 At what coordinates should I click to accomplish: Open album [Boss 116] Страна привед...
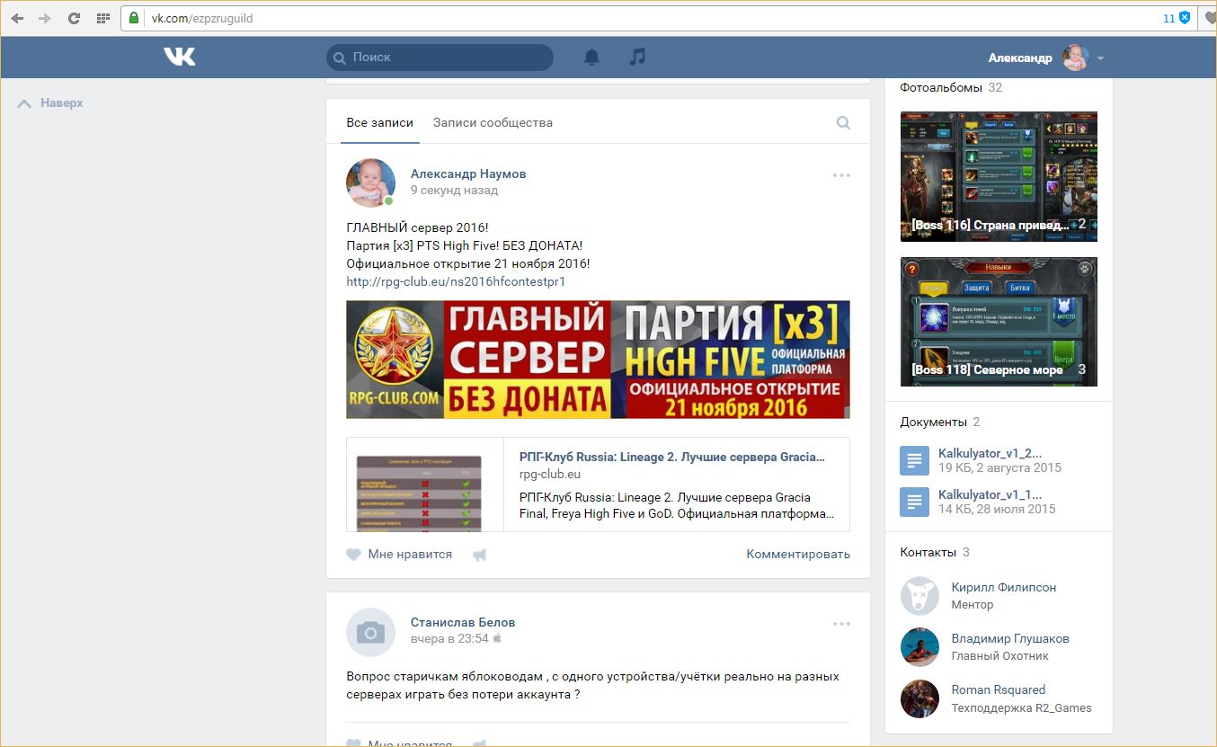[999, 177]
